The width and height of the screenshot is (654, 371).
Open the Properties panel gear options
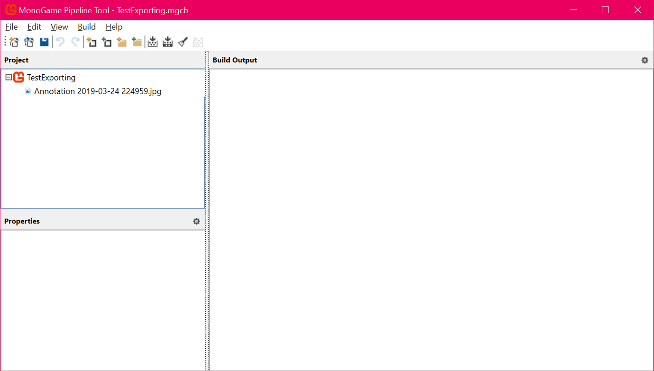196,221
